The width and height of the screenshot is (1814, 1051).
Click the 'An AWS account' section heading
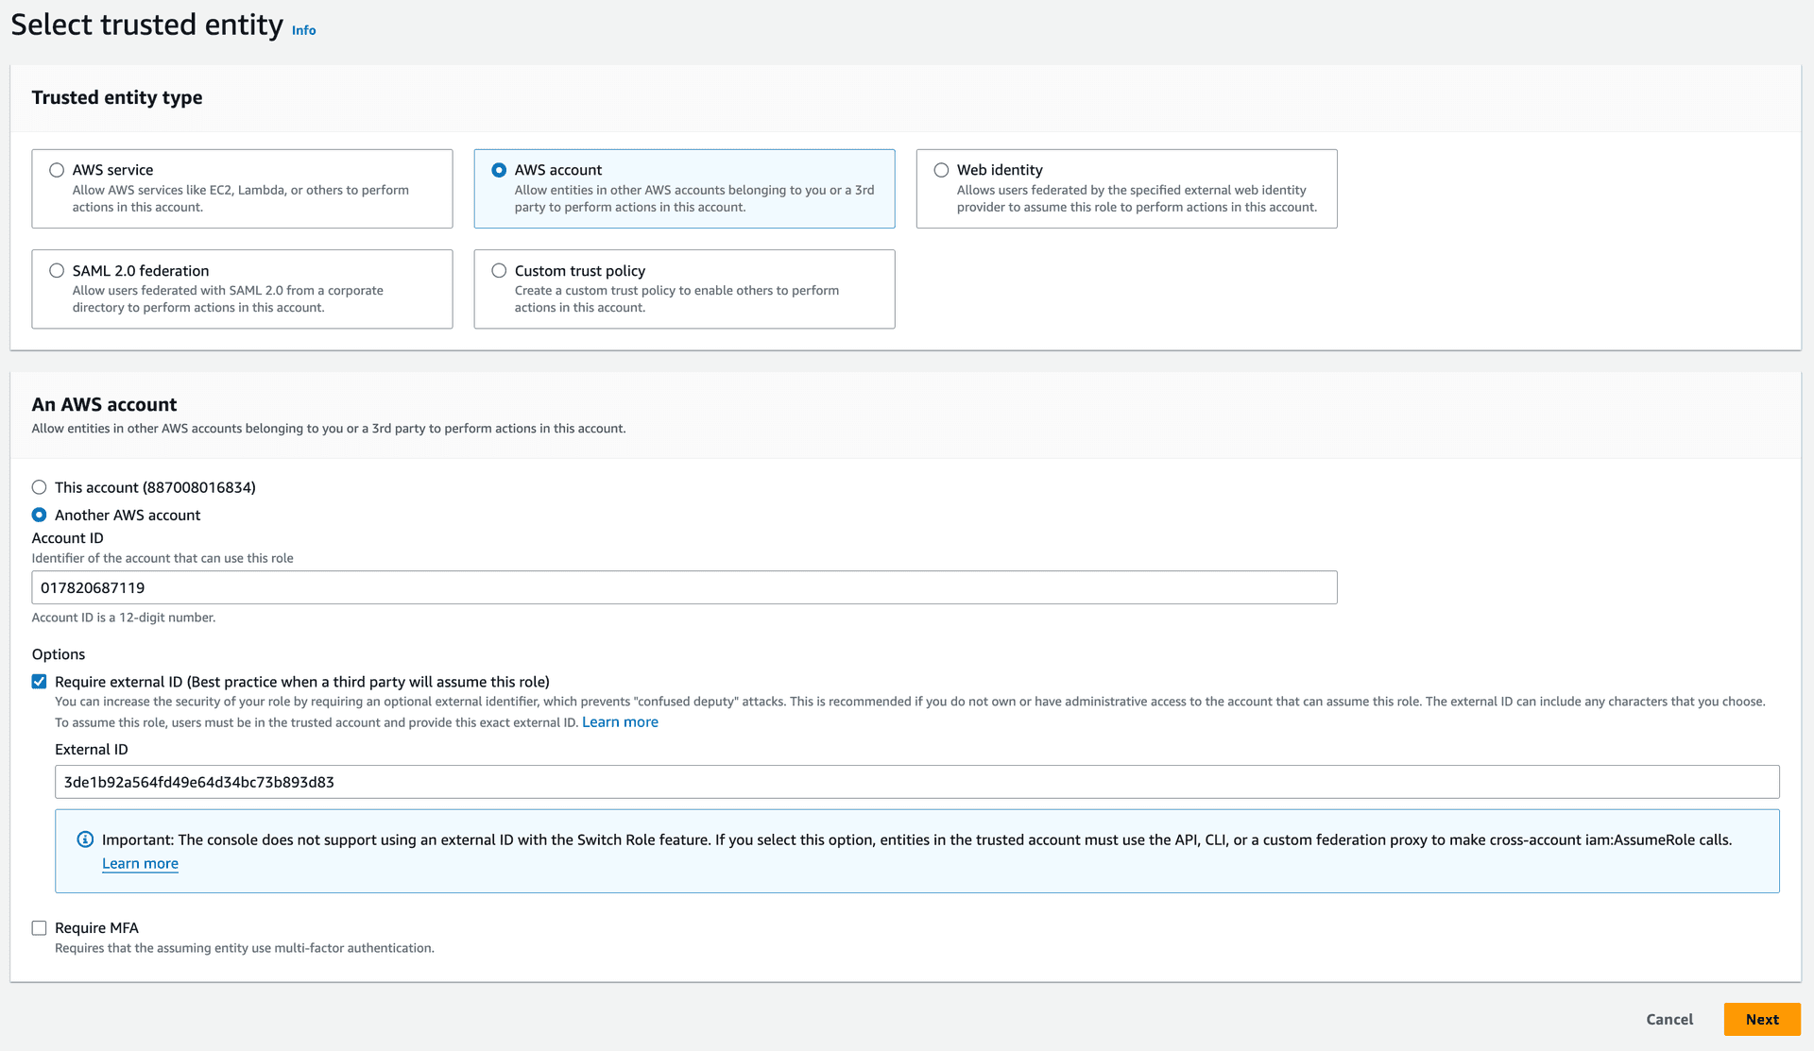tap(104, 404)
